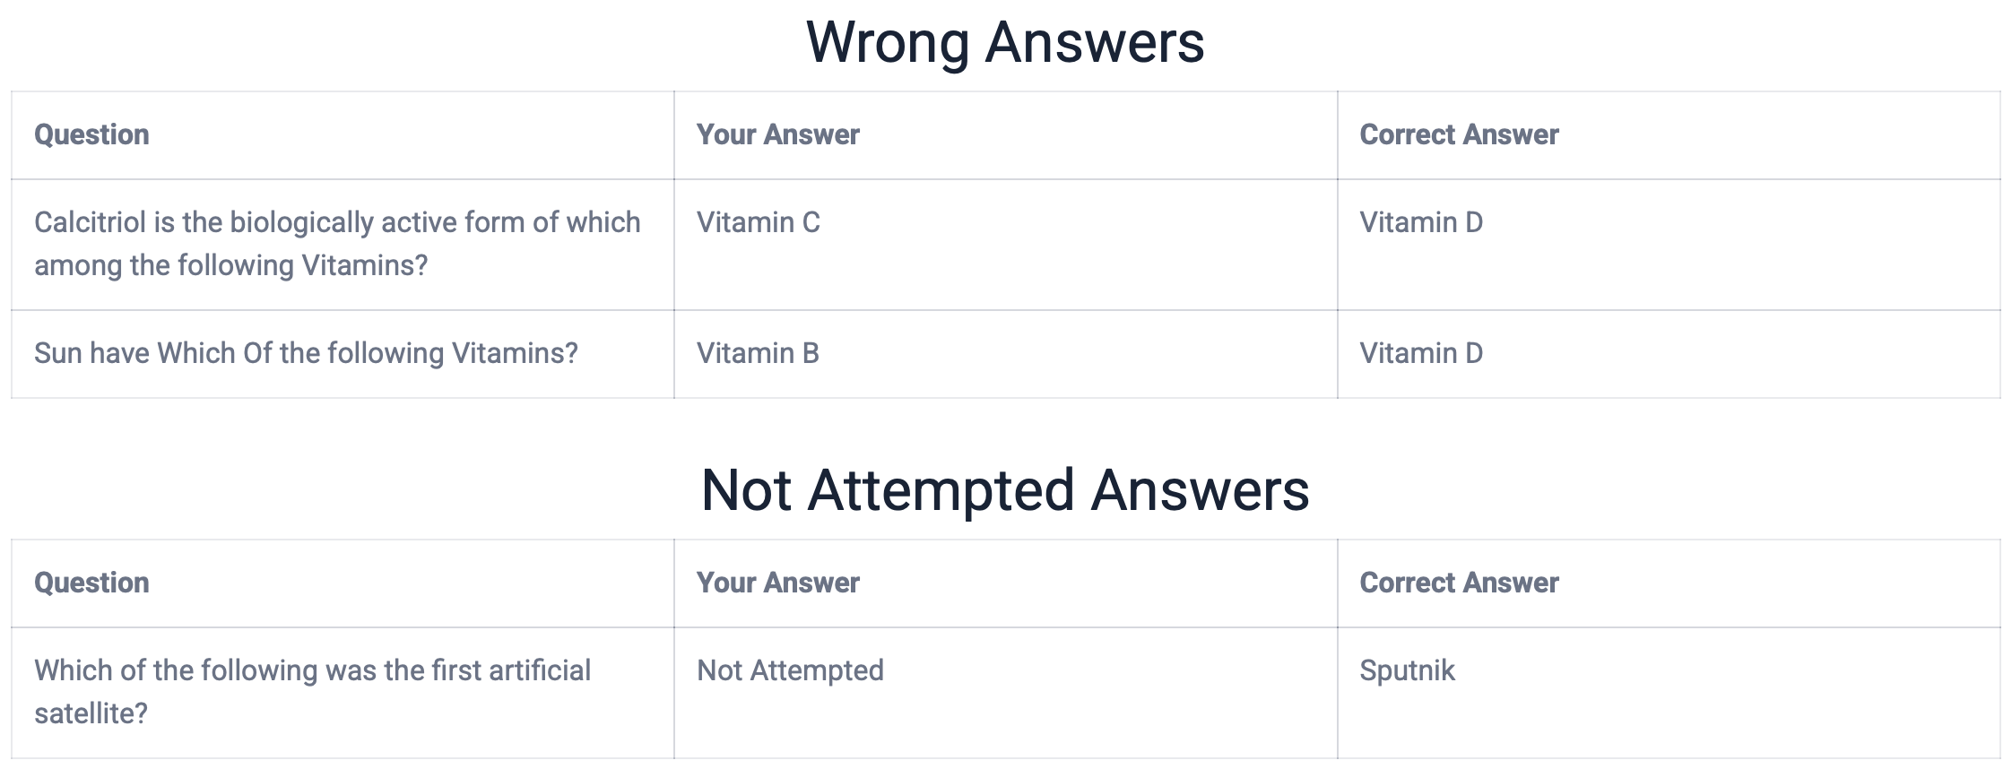Click the "Sputnik" correct answer
The height and width of the screenshot is (769, 2012).
(1407, 670)
